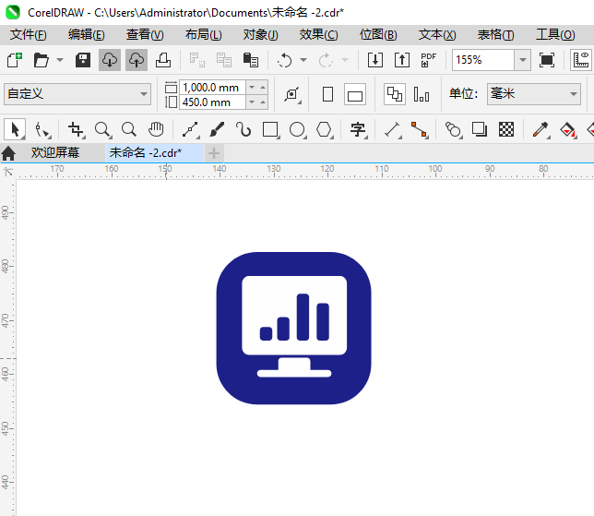This screenshot has height=516, width=594.
Task: Click the New document icon
Action: click(15, 60)
